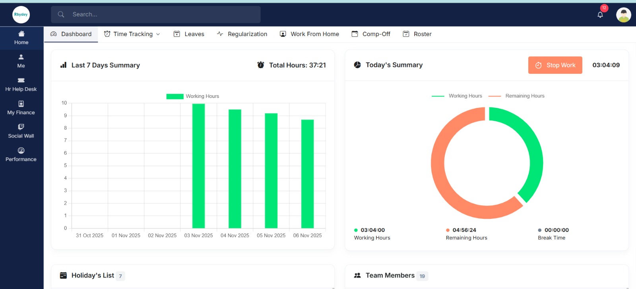Click into the Search field
The image size is (636, 289).
pos(156,14)
